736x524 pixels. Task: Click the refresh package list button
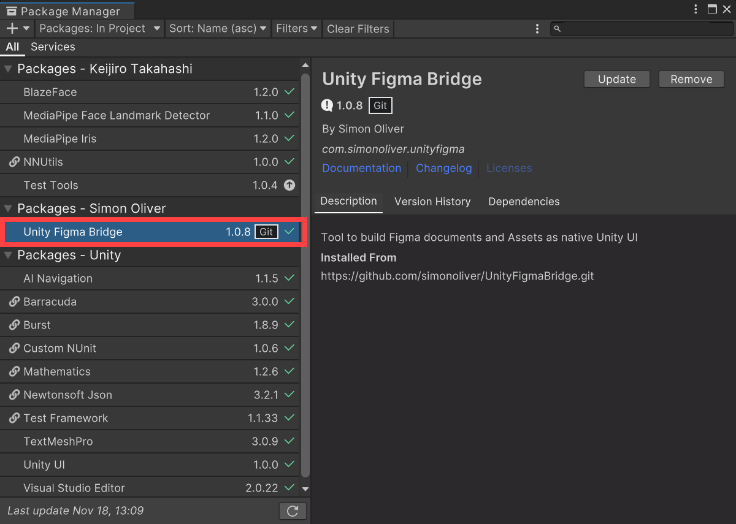pyautogui.click(x=293, y=511)
